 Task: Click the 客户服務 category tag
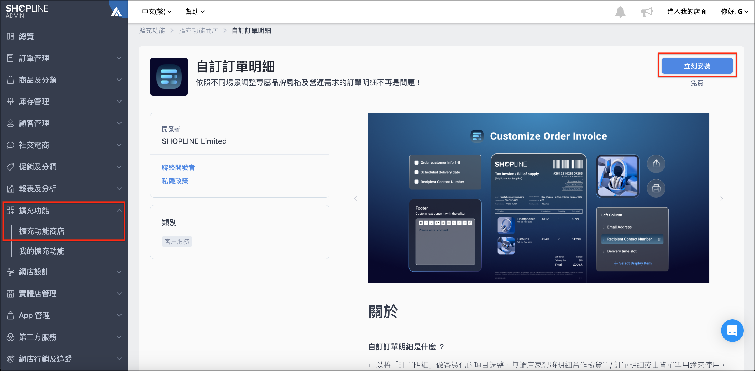pos(177,241)
